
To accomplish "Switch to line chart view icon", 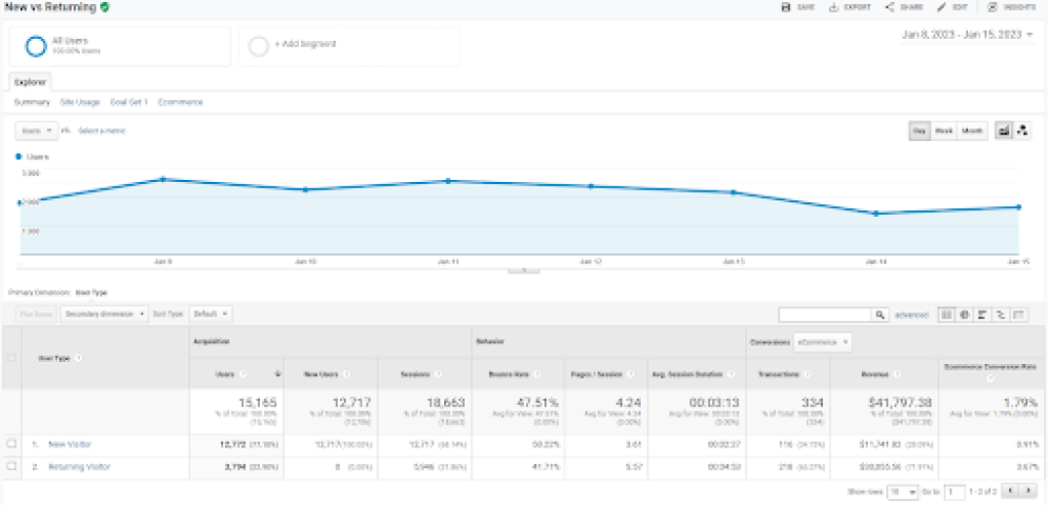I will [1003, 130].
